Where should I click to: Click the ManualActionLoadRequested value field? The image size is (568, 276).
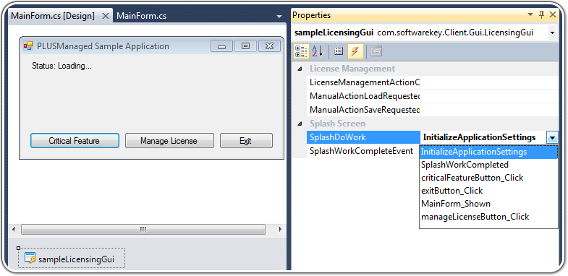pos(489,96)
